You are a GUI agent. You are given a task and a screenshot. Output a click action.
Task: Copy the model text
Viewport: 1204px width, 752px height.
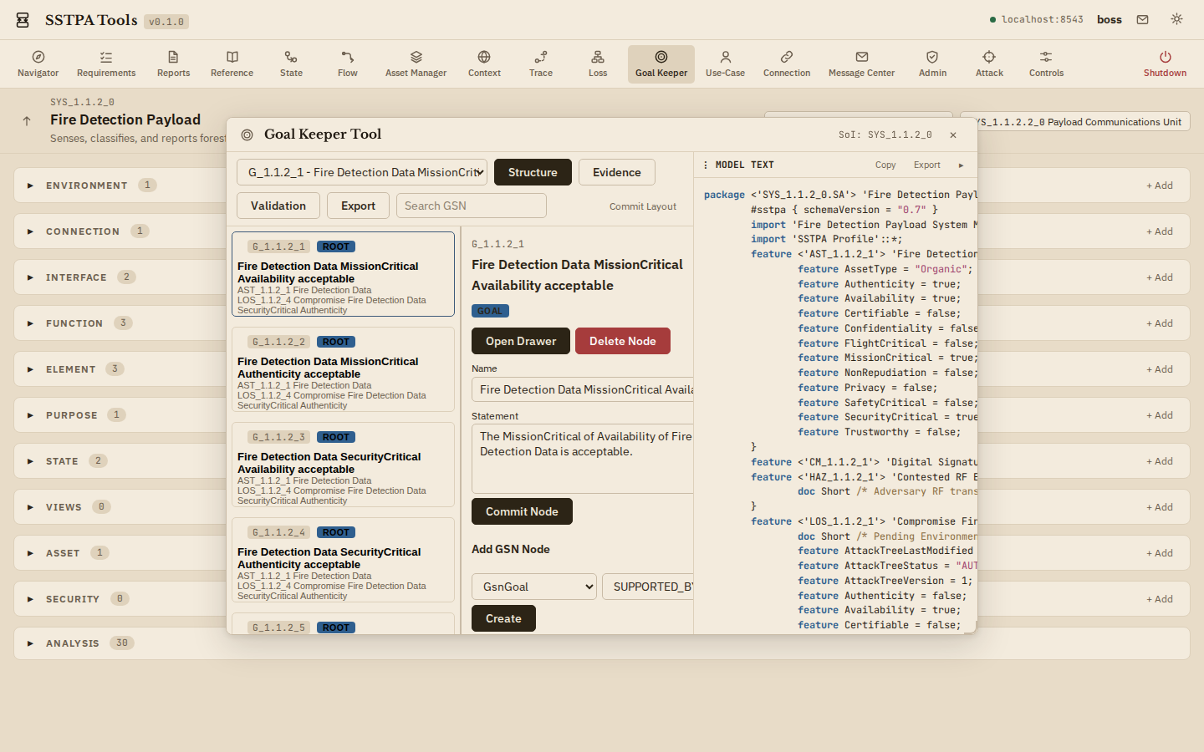click(885, 165)
